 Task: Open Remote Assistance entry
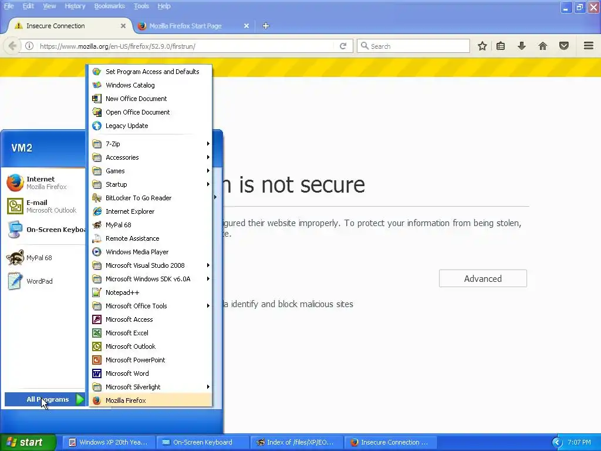[151, 238]
